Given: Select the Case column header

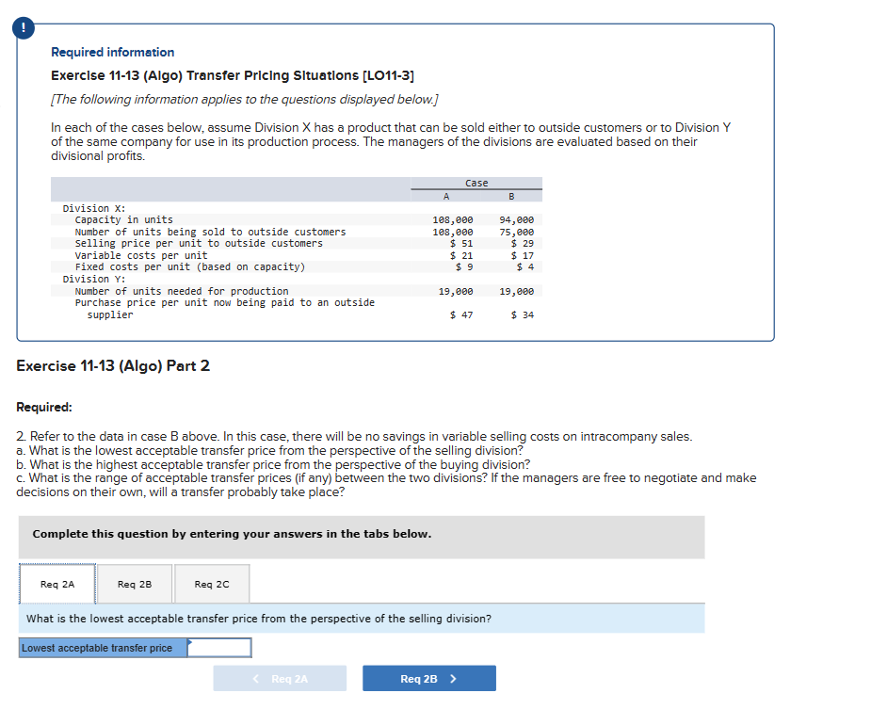Looking at the screenshot, I should [476, 183].
